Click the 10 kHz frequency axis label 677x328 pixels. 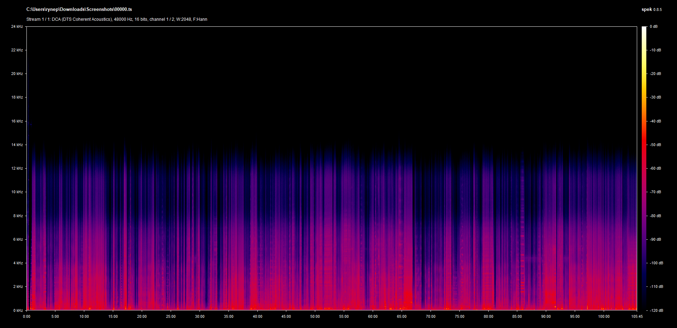click(x=17, y=192)
